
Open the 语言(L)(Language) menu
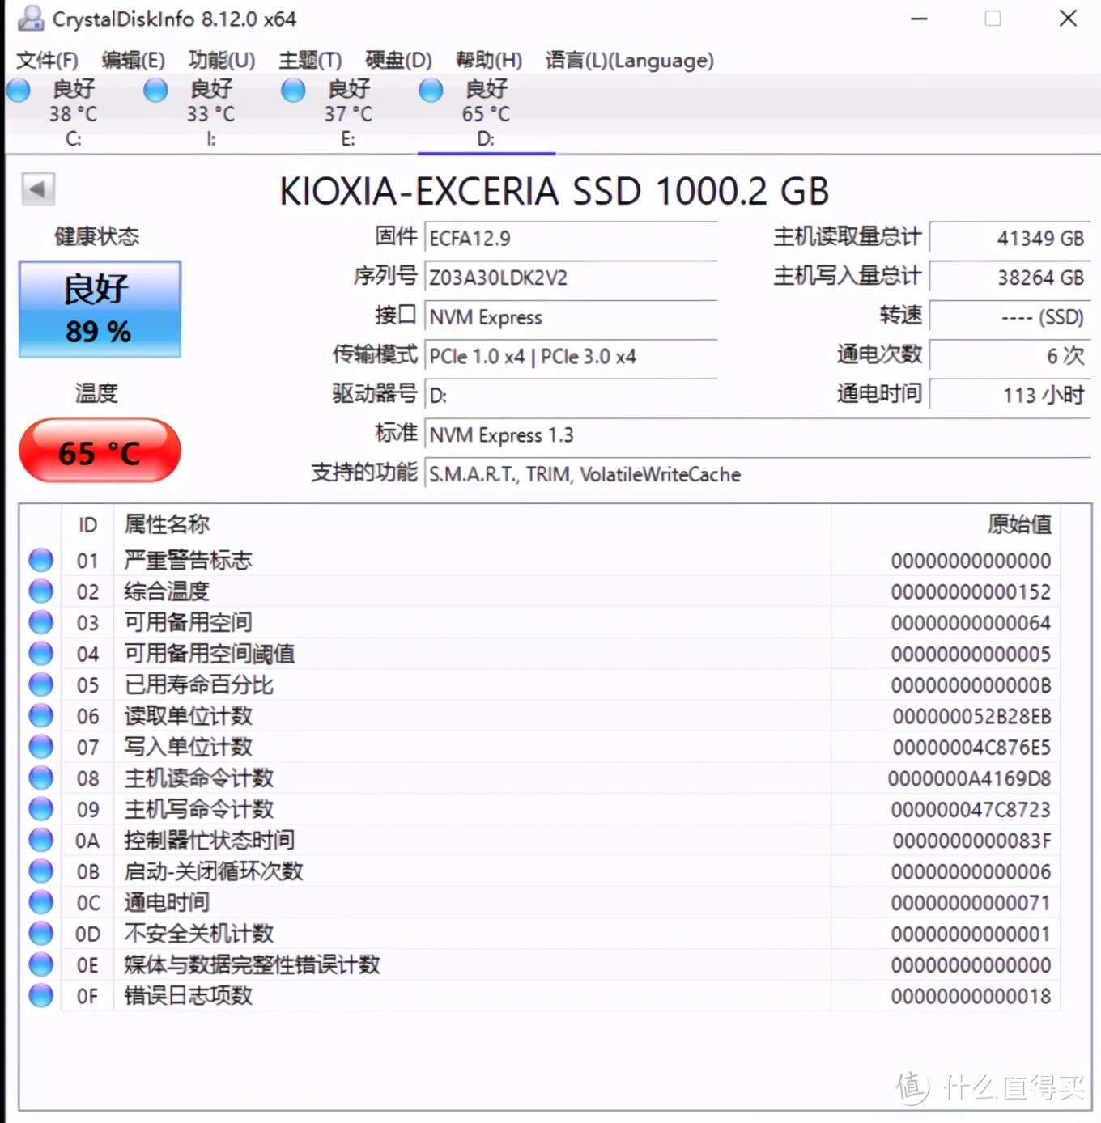[630, 60]
